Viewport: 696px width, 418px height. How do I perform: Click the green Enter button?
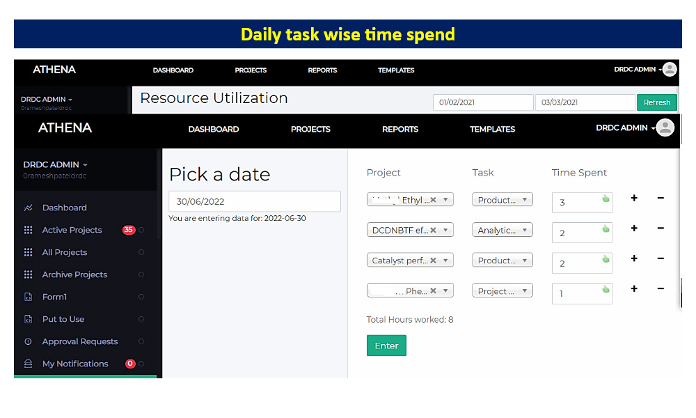tap(386, 346)
